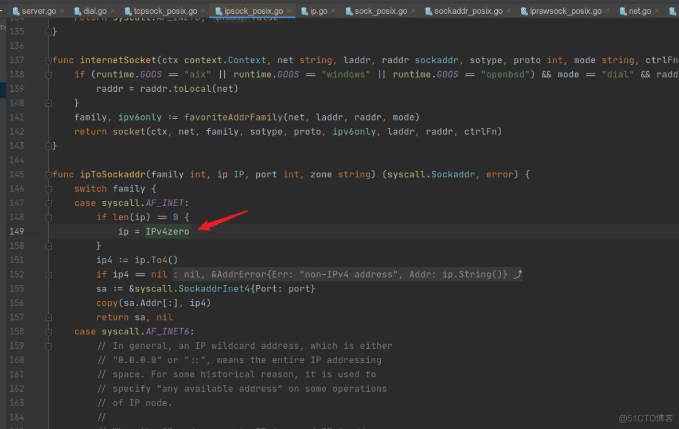Close the dial.go tab
Screen dimensions: 679x429
(112, 11)
